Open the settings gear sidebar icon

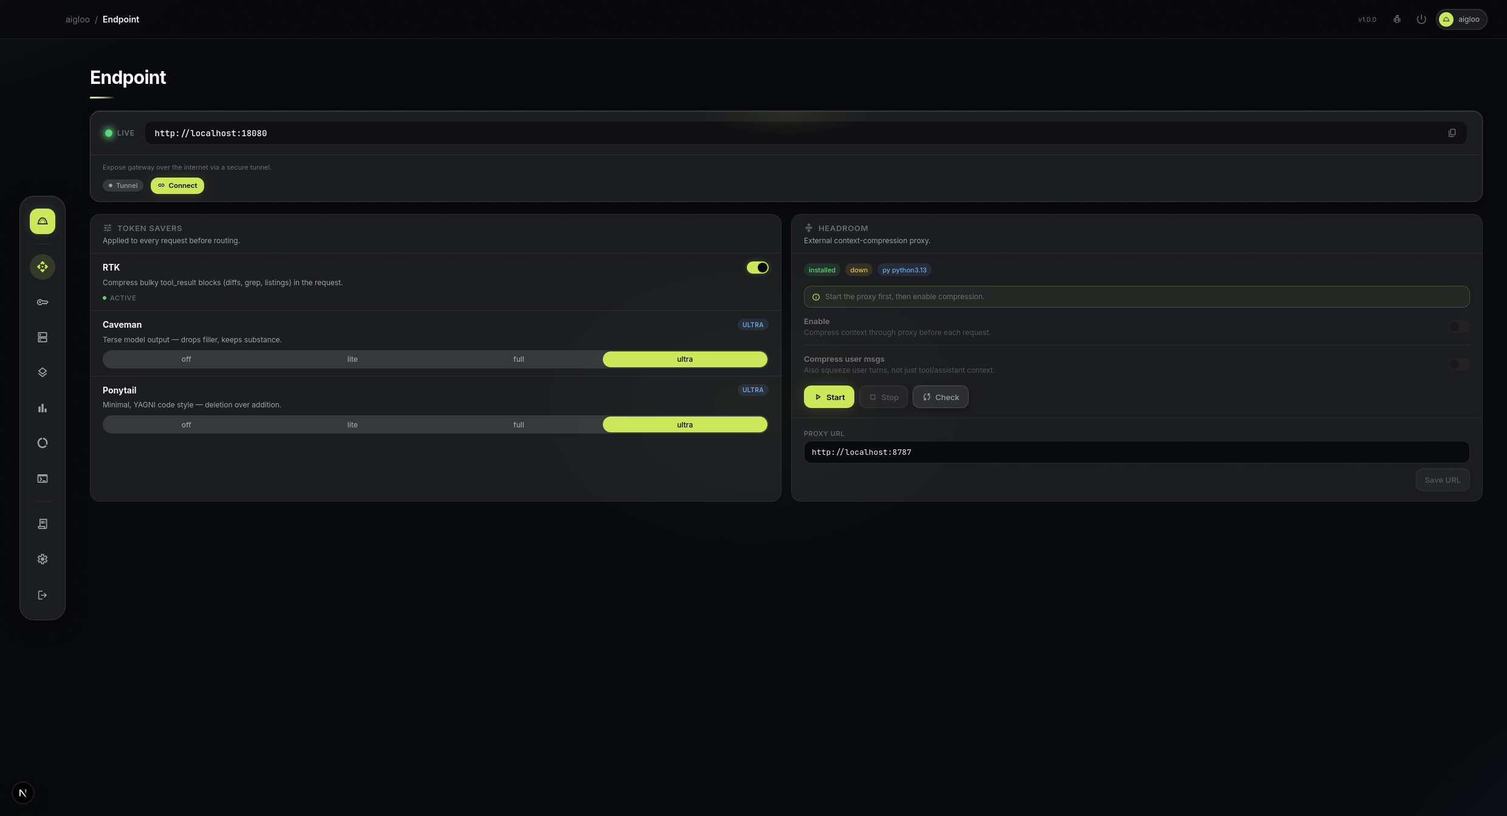click(43, 559)
